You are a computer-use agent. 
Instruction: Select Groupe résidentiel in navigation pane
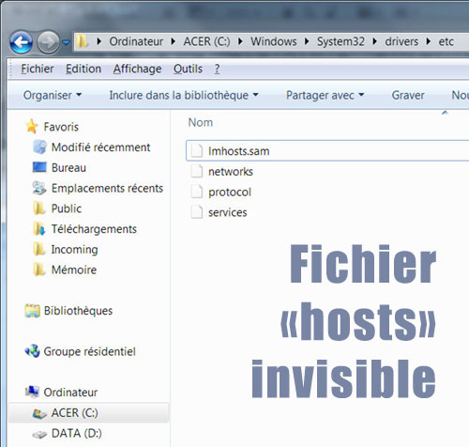pos(90,351)
